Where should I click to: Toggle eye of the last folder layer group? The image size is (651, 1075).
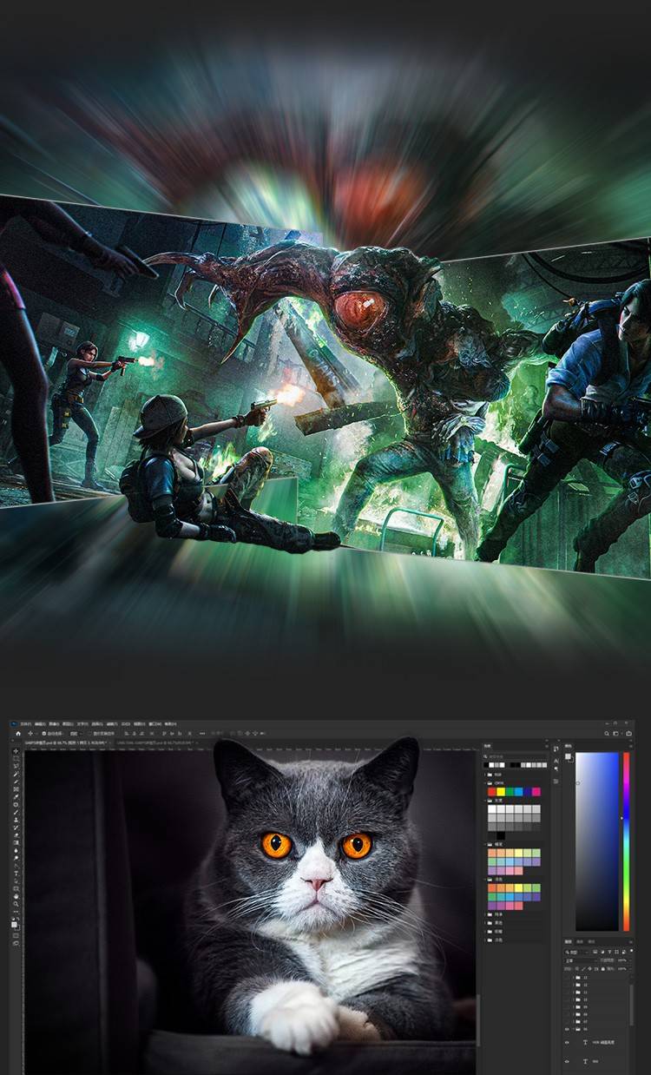click(568, 1028)
